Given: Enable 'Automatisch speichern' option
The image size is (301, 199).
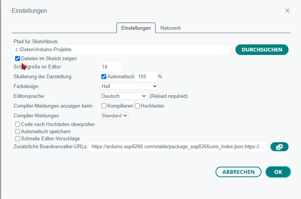Looking at the screenshot, I should (17, 132).
